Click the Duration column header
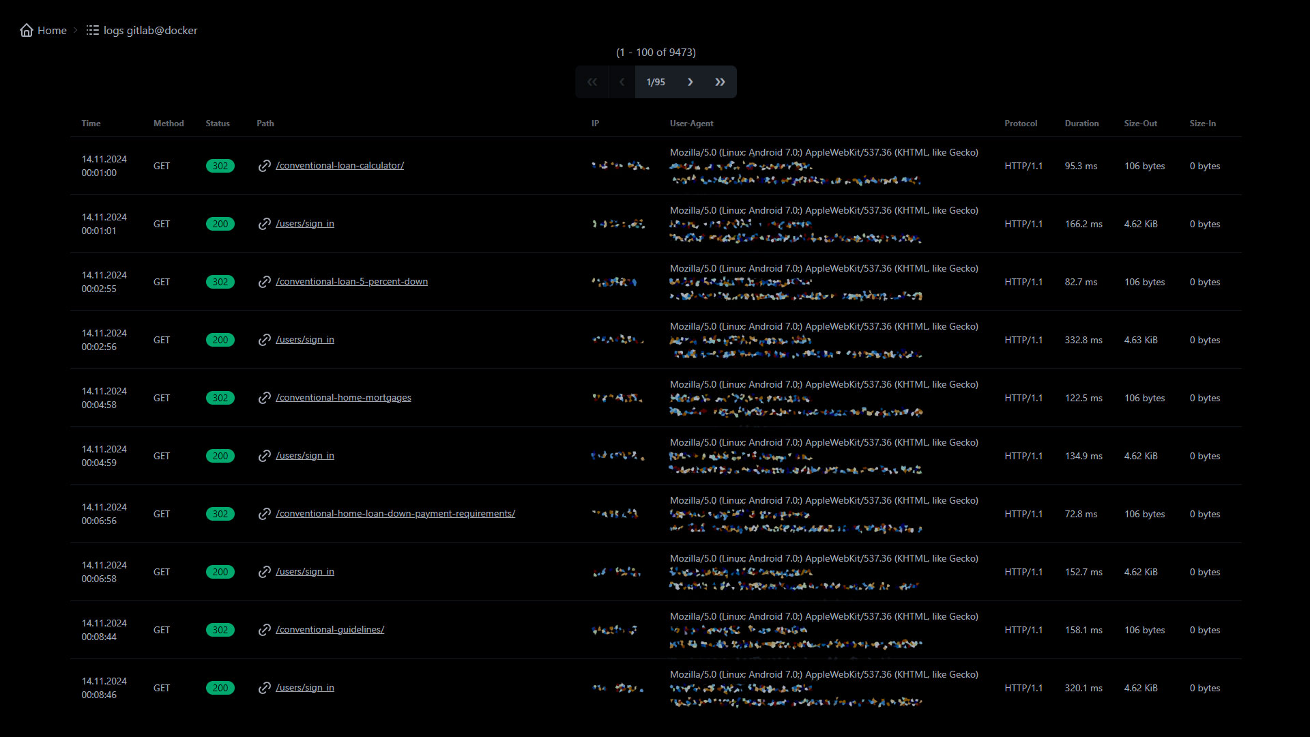The image size is (1310, 737). tap(1081, 124)
